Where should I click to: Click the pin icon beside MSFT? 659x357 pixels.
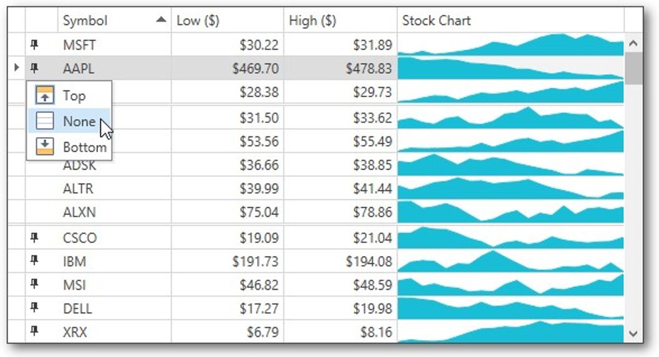tap(35, 44)
